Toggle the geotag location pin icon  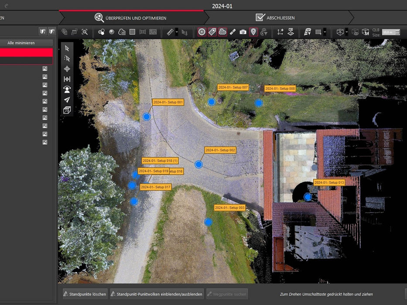pyautogui.click(x=253, y=32)
